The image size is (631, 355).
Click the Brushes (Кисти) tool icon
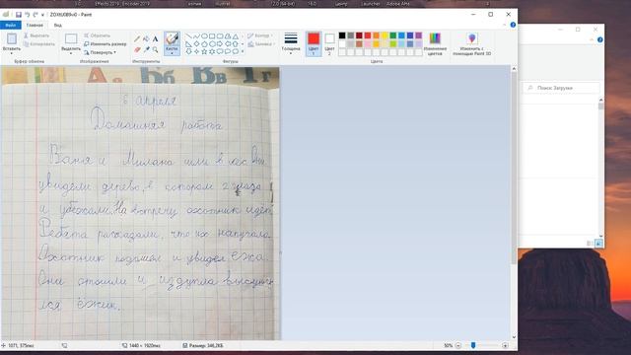coord(172,39)
